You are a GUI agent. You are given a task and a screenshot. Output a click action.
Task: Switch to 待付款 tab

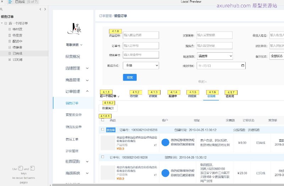(x=134, y=96)
